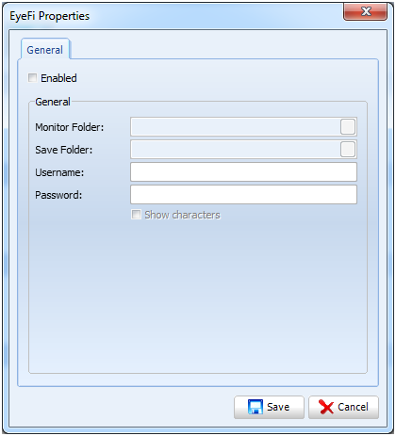
Task: Click the blue floppy disk Save icon
Action: (256, 407)
